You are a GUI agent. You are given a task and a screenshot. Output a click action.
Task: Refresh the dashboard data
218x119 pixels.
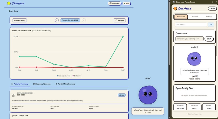tap(120, 20)
